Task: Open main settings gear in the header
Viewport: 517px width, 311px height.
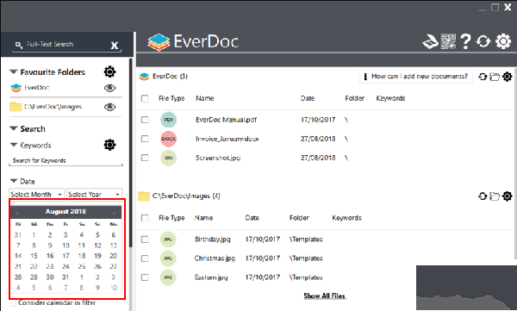Action: tap(503, 41)
